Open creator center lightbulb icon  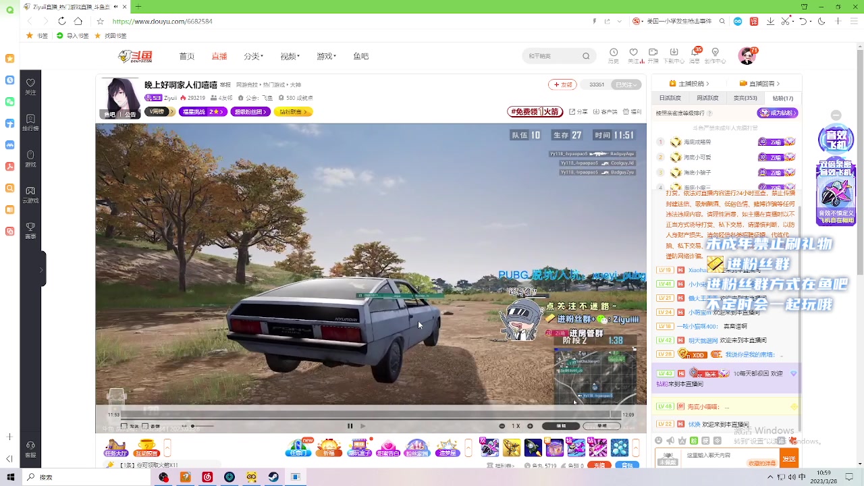(x=715, y=54)
